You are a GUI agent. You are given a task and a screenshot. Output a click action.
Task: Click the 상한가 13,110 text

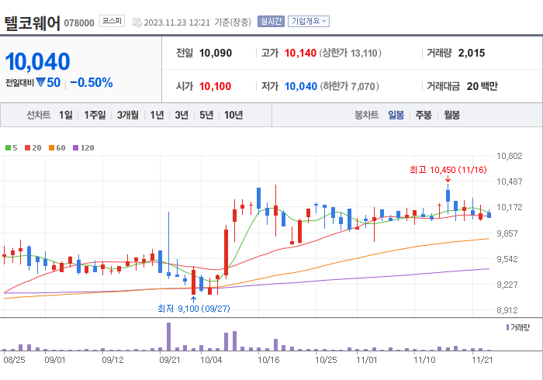click(x=350, y=53)
